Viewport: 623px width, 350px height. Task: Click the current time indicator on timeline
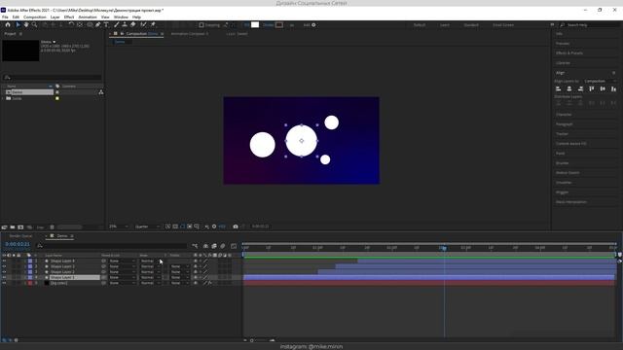[444, 248]
